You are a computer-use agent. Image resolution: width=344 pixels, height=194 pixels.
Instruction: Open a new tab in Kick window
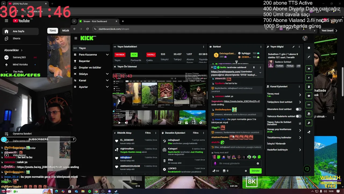(123, 21)
